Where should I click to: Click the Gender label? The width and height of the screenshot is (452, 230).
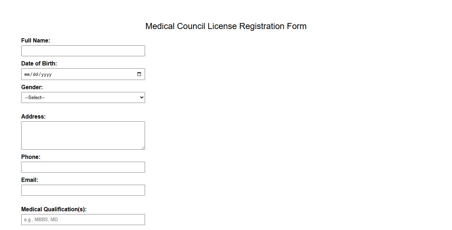point(32,87)
